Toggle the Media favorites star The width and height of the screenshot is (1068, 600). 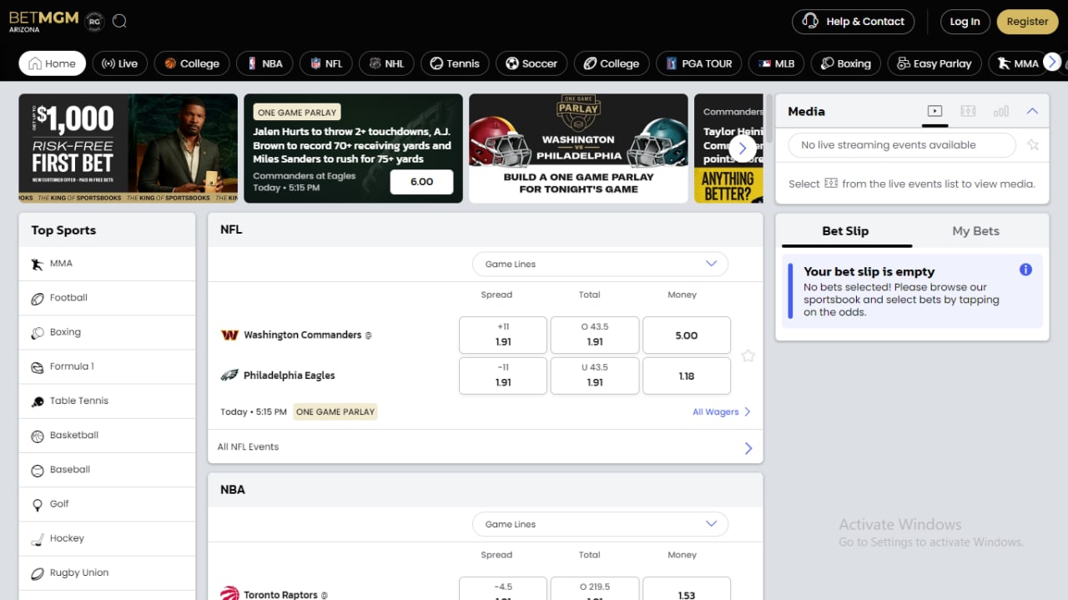pos(1033,145)
